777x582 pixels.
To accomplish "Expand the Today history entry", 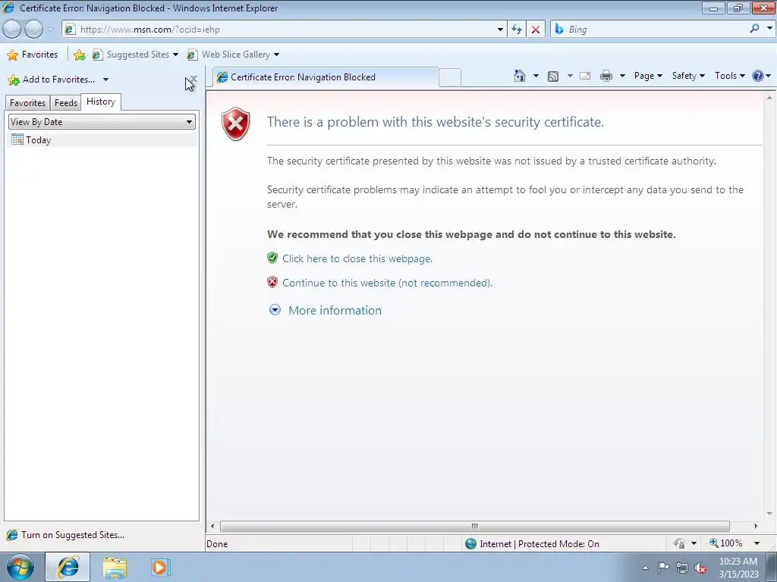I will (x=102, y=140).
